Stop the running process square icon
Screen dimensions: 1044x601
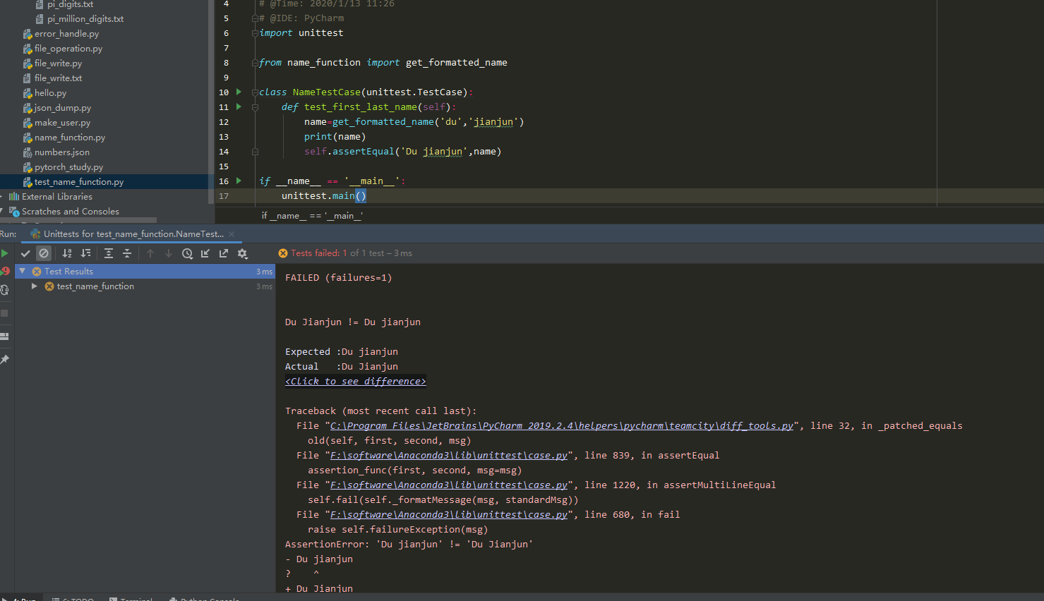point(4,312)
